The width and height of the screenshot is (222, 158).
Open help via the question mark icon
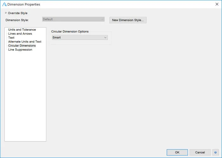click(215, 152)
